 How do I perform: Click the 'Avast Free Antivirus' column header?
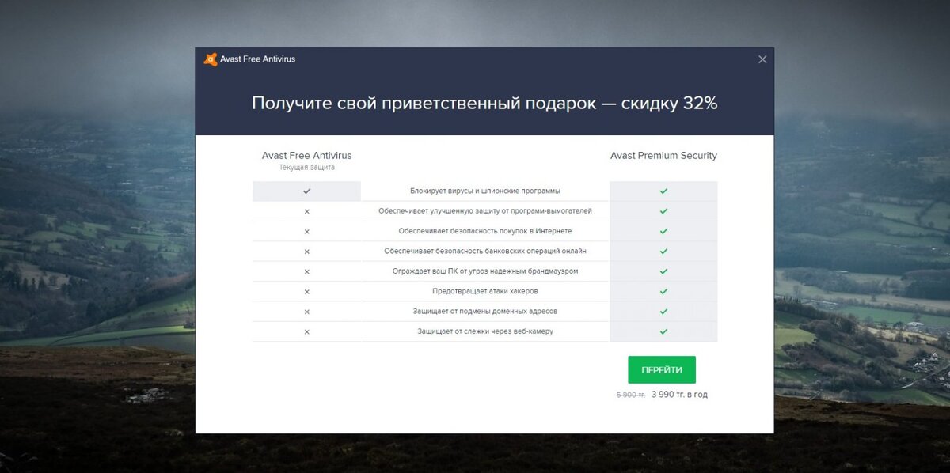click(x=306, y=156)
